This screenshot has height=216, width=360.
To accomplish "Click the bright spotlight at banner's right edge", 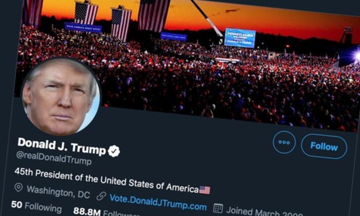I will 356,56.
